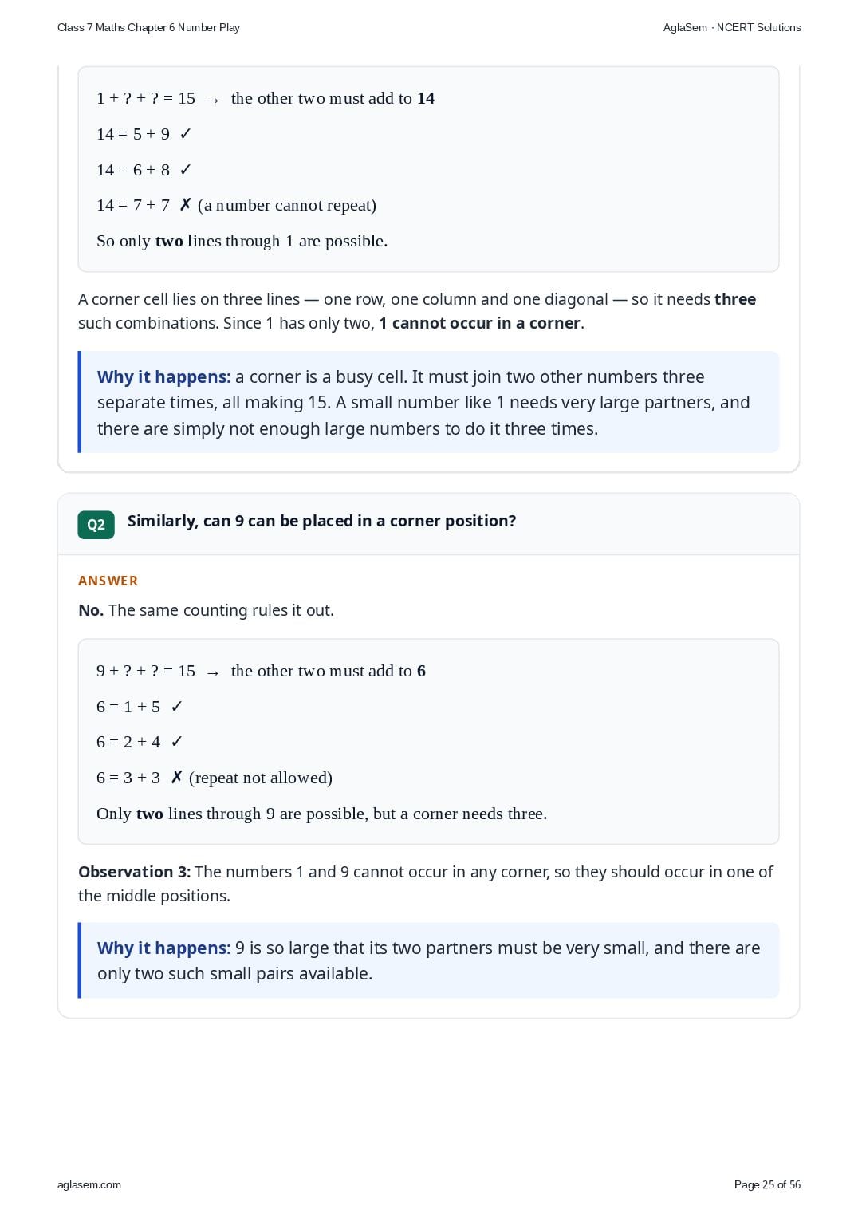858x1214 pixels.
Task: Click the 'Observation 3' paragraph
Action: (426, 884)
